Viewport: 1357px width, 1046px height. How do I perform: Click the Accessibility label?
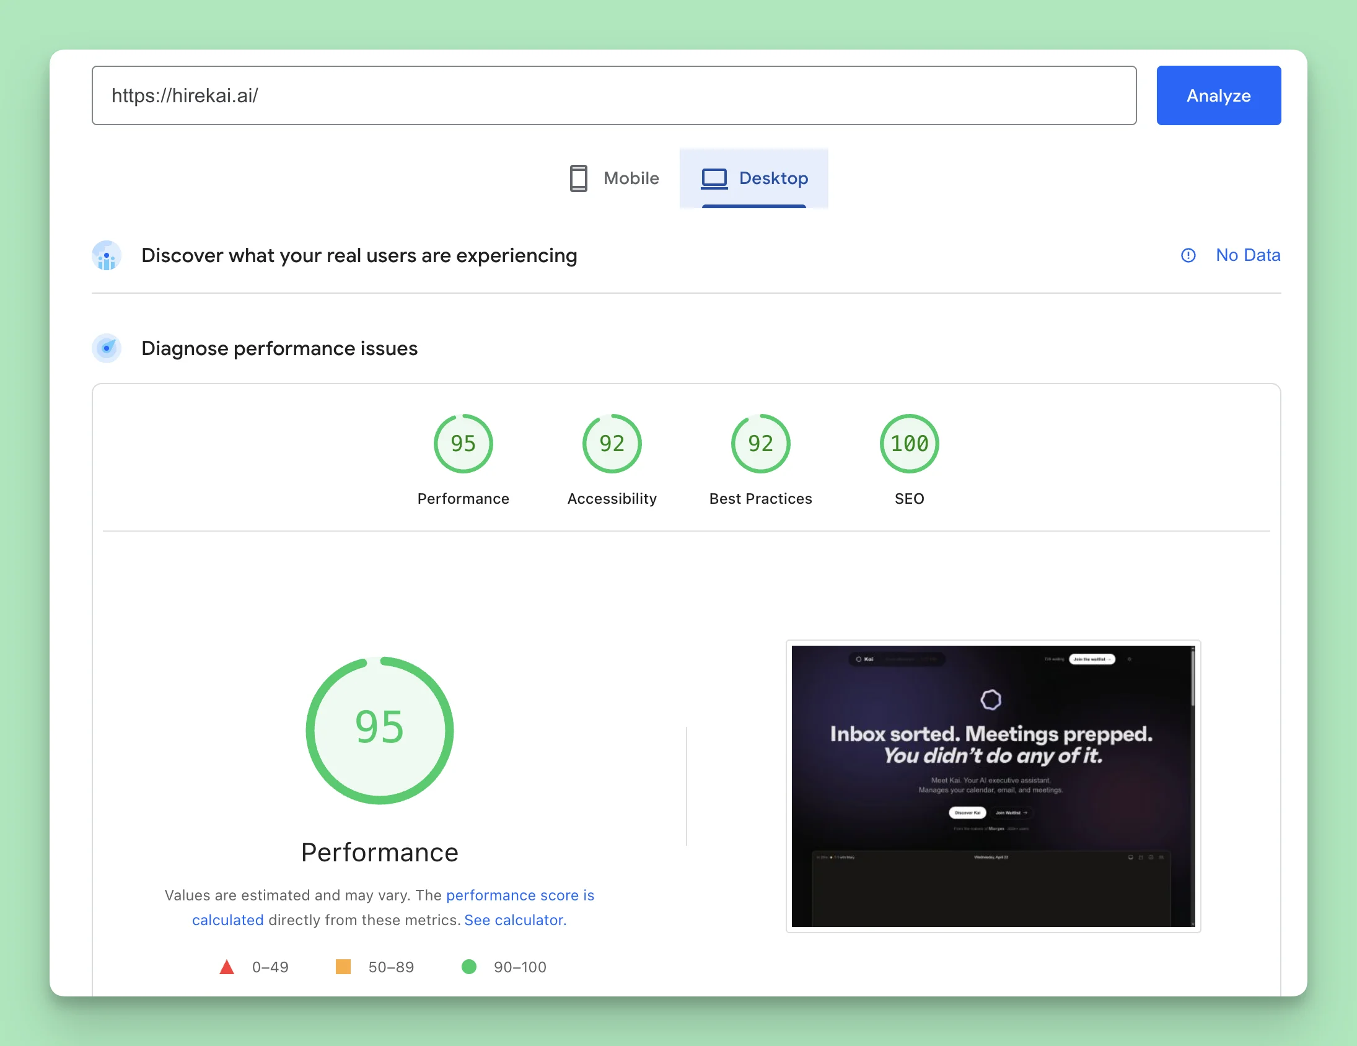pos(612,498)
